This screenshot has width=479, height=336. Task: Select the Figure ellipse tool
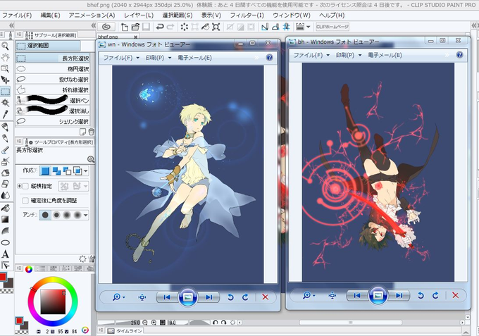click(5, 243)
